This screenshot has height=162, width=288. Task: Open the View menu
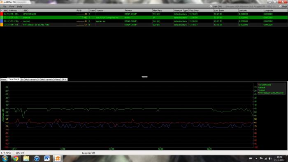click(12, 7)
